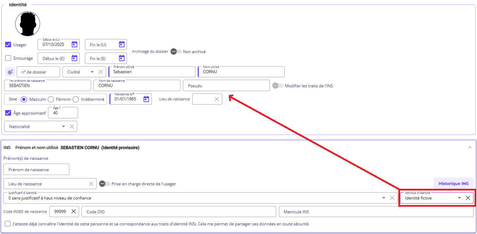Uncheck the Usager checkbox
Viewport: 477px width, 234px height.
8,45
